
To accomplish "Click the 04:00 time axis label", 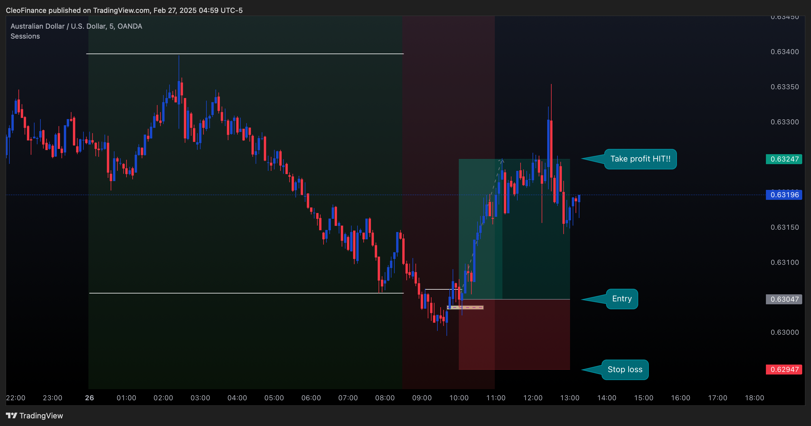I will pos(237,398).
